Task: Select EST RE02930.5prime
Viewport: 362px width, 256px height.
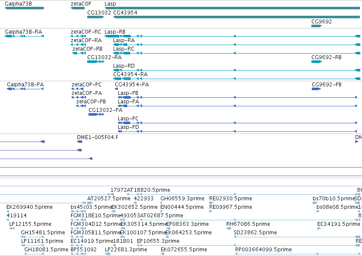Action: click(211, 203)
